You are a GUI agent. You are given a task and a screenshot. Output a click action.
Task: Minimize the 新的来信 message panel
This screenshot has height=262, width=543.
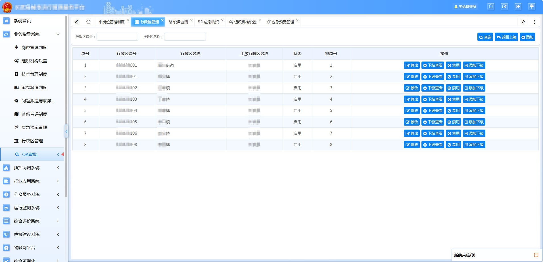[536, 255]
